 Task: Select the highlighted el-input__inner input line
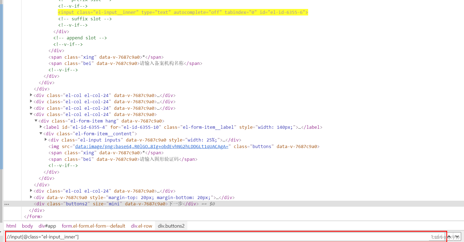click(183, 12)
